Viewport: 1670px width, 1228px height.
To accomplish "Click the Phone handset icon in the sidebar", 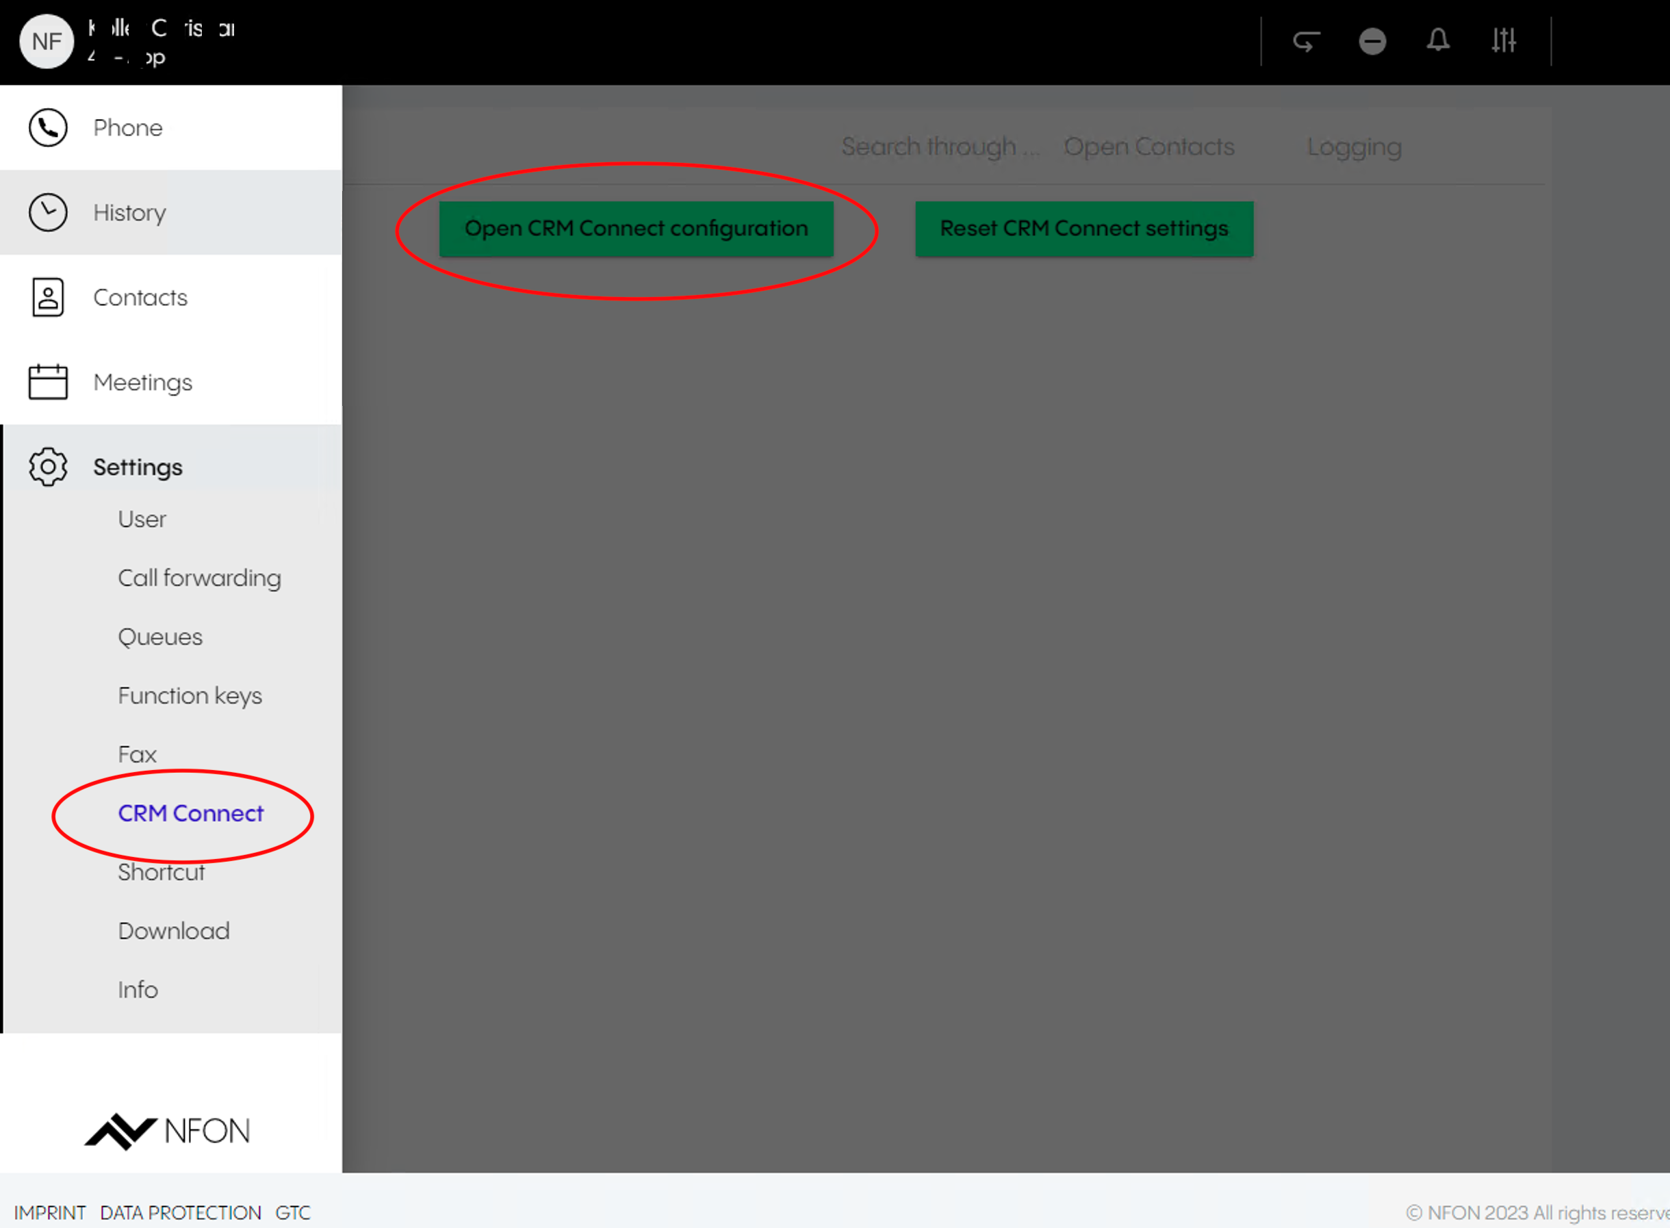I will coord(49,128).
